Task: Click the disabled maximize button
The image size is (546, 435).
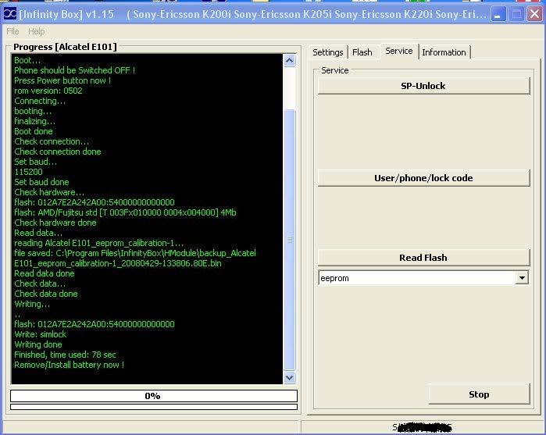Action: coord(516,14)
